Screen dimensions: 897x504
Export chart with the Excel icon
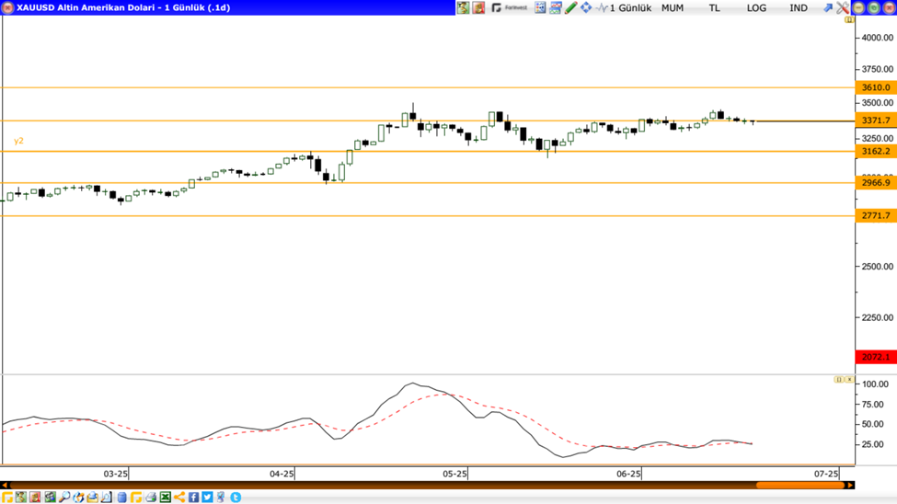click(166, 498)
